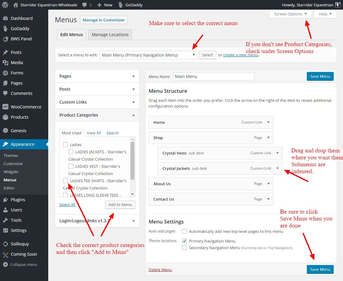This screenshot has width=343, height=281.
Task: Go to Posts via the pin icon
Action: click(x=5, y=52)
